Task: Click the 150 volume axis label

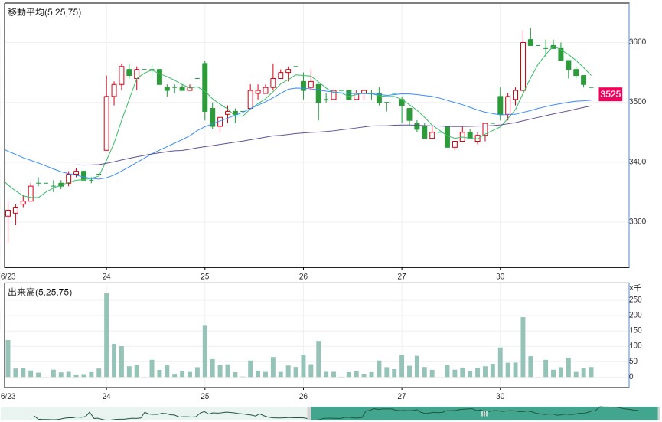Action: pos(635,330)
